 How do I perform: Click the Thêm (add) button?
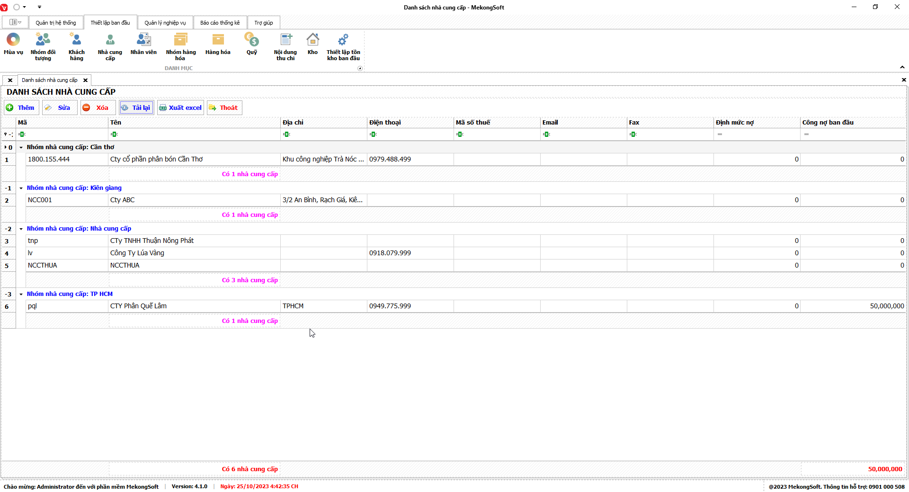[x=21, y=107]
